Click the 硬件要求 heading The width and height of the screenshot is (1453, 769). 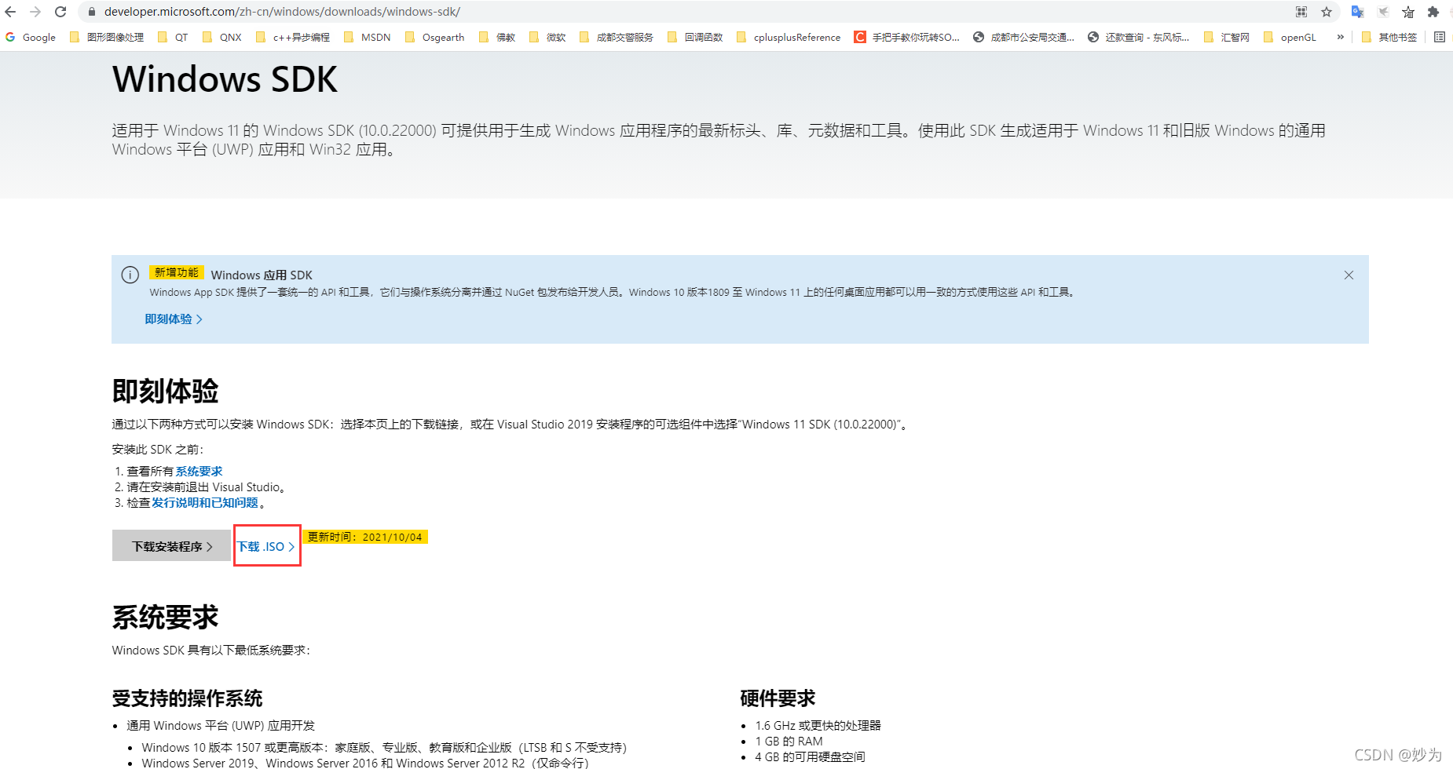point(778,698)
